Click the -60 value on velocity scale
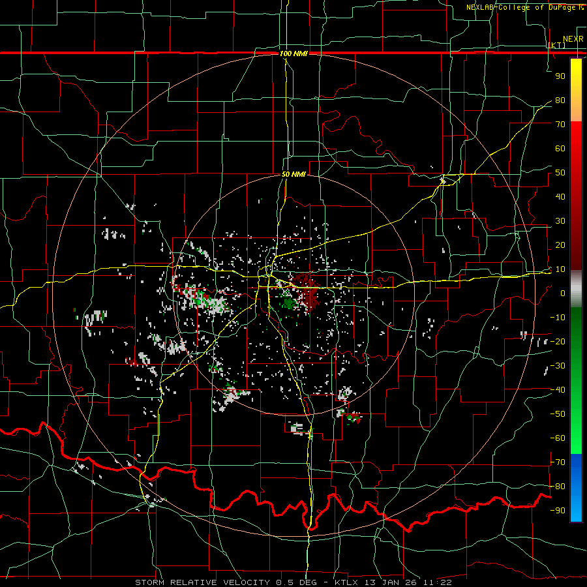 pyautogui.click(x=558, y=438)
